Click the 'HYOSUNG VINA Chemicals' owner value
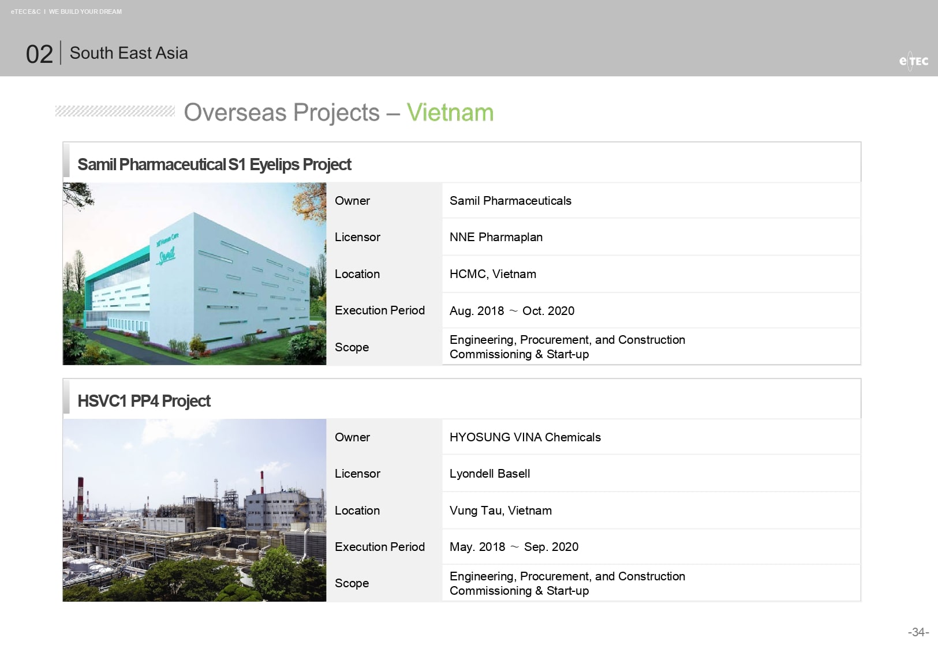938x649 pixels. click(525, 437)
